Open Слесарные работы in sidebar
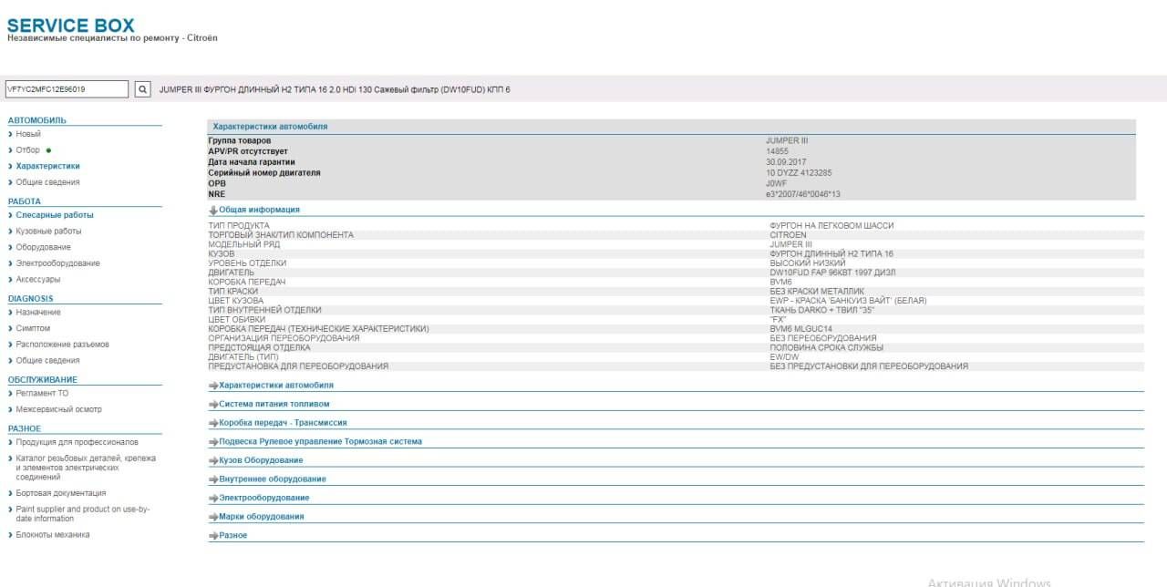 click(x=55, y=215)
